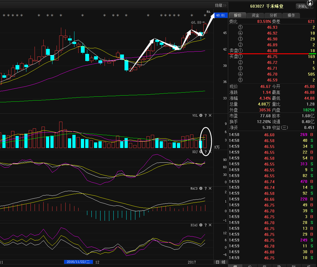Click 委差 value 621
This screenshot has height=267, width=317.
[311, 21]
